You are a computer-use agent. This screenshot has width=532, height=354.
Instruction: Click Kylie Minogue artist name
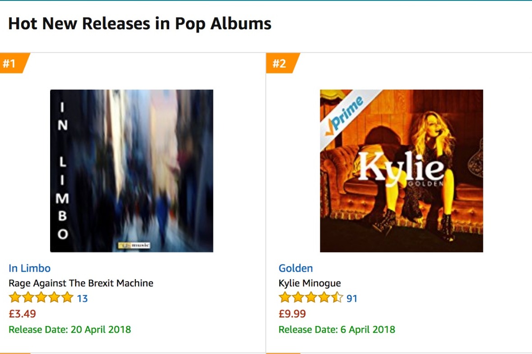click(310, 283)
